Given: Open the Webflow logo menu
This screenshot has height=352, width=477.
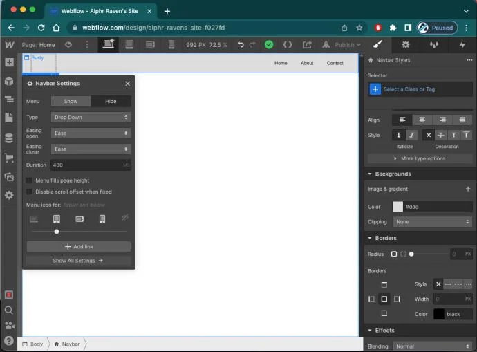Looking at the screenshot, I should (10, 45).
